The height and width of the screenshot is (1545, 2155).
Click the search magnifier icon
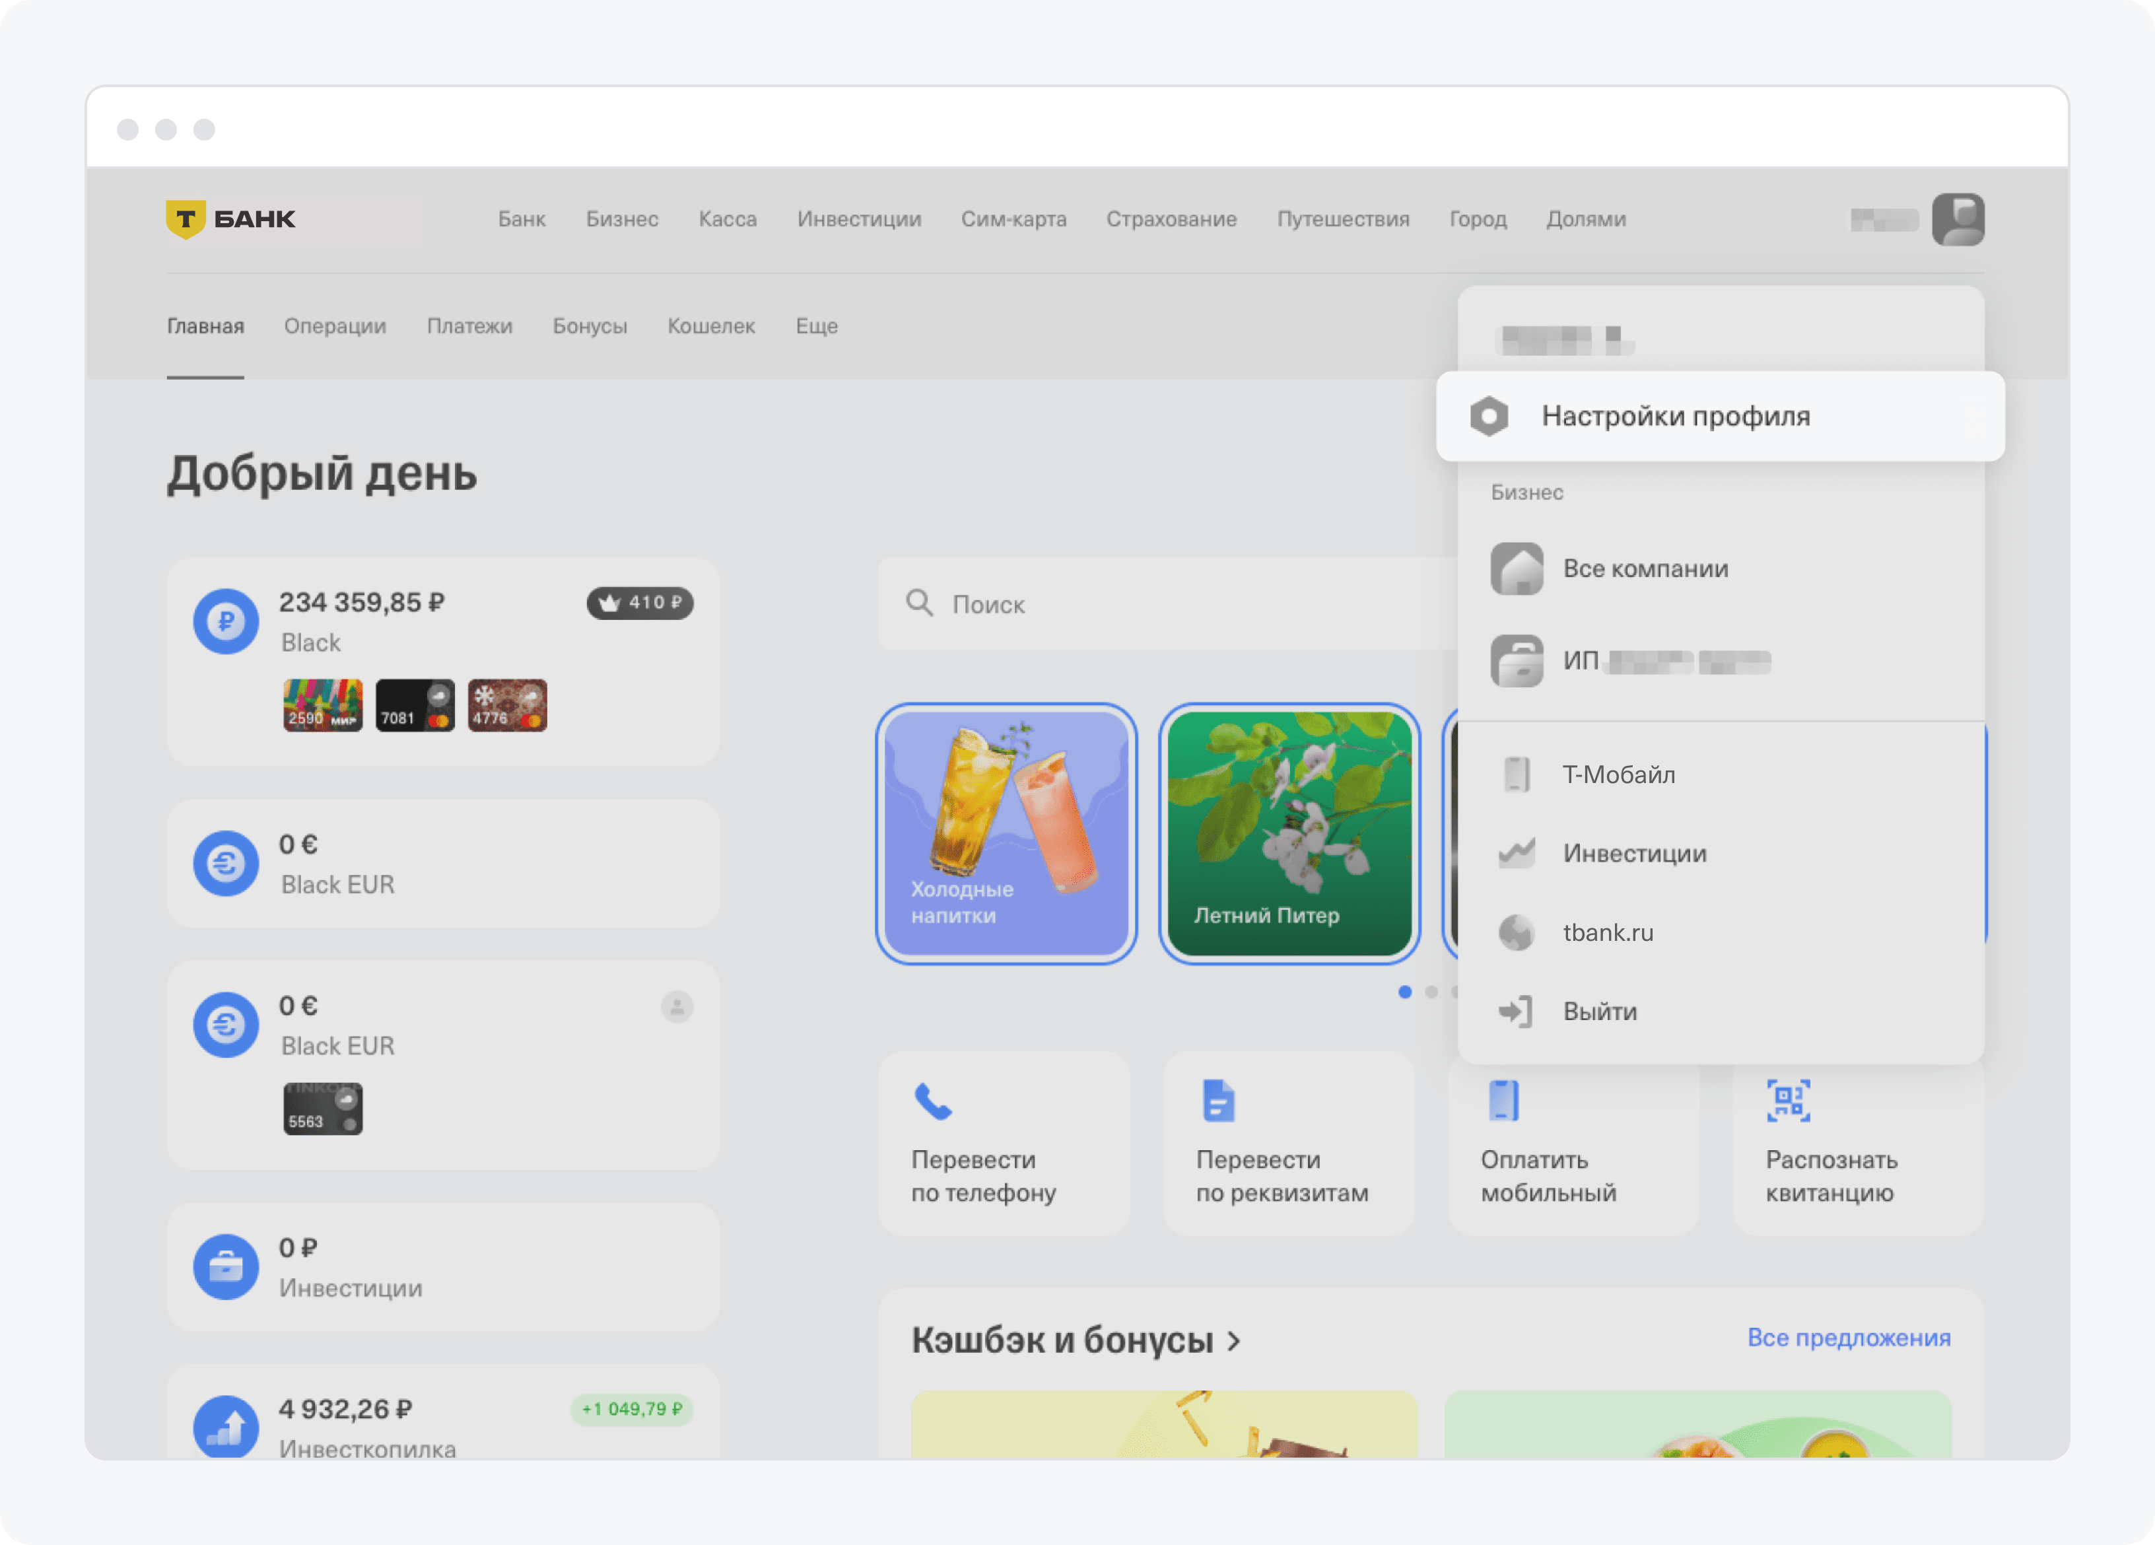pos(919,602)
